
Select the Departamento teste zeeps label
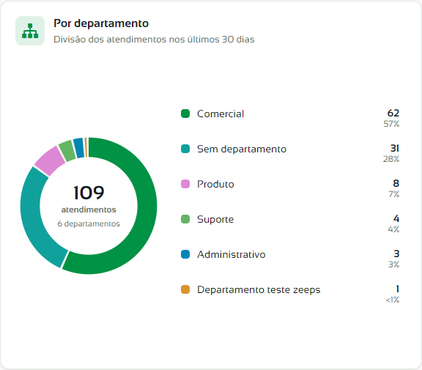tap(259, 290)
